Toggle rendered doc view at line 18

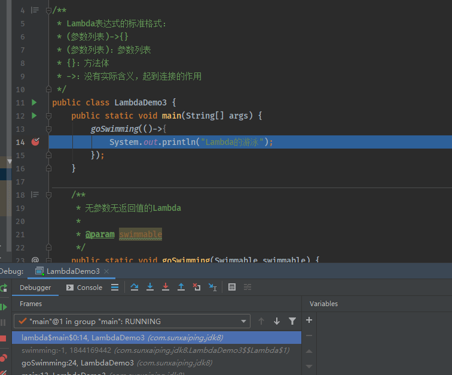[35, 195]
